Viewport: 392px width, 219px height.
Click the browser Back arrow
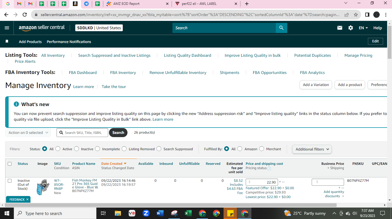[x=6, y=15]
